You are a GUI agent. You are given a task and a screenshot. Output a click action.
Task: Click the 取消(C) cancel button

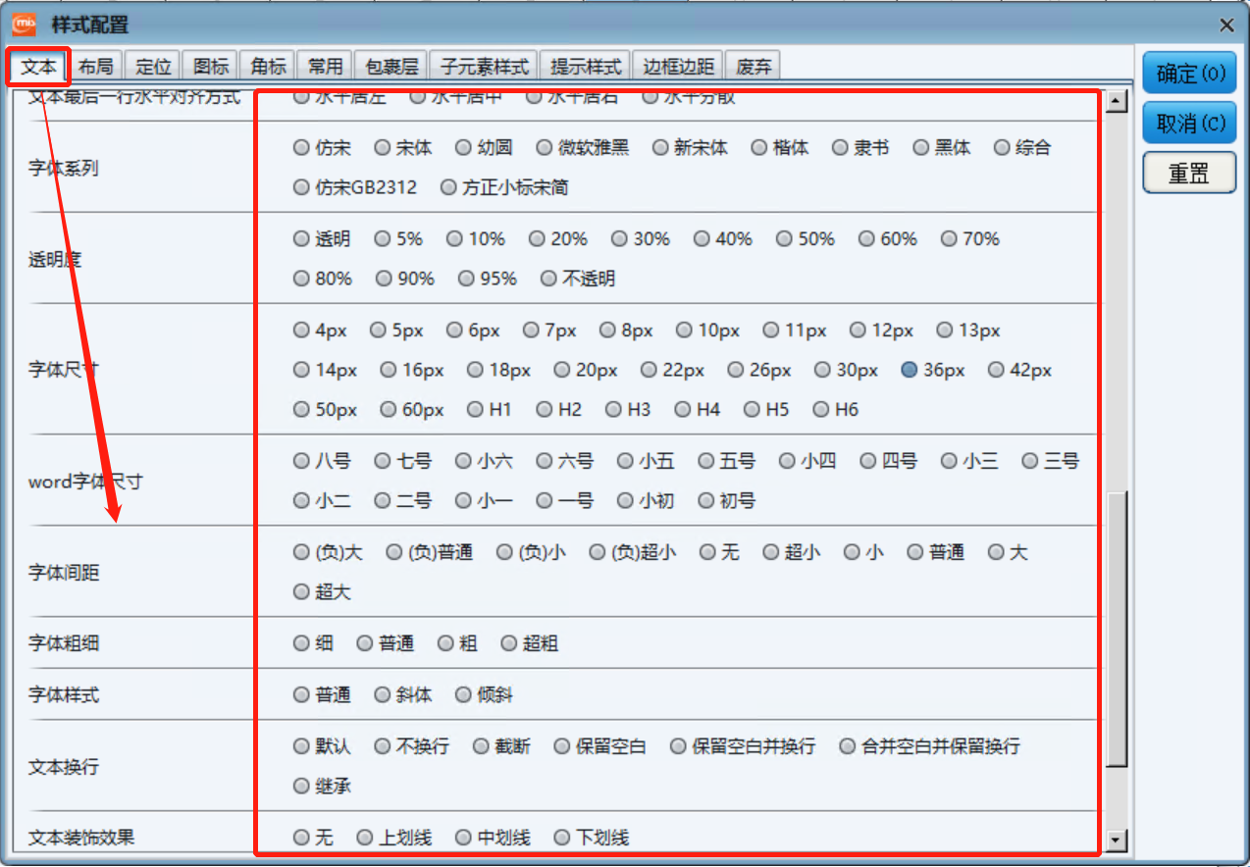point(1189,123)
